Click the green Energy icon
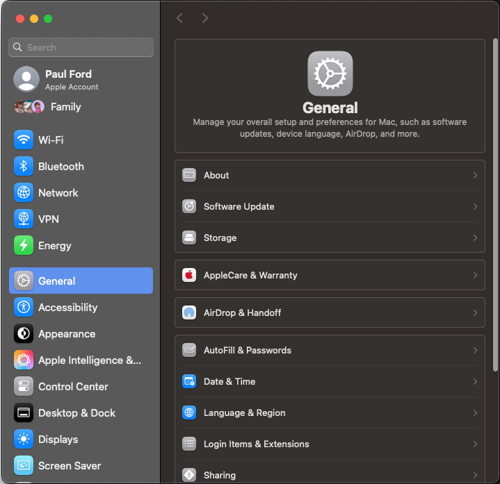500x484 pixels. (x=23, y=245)
